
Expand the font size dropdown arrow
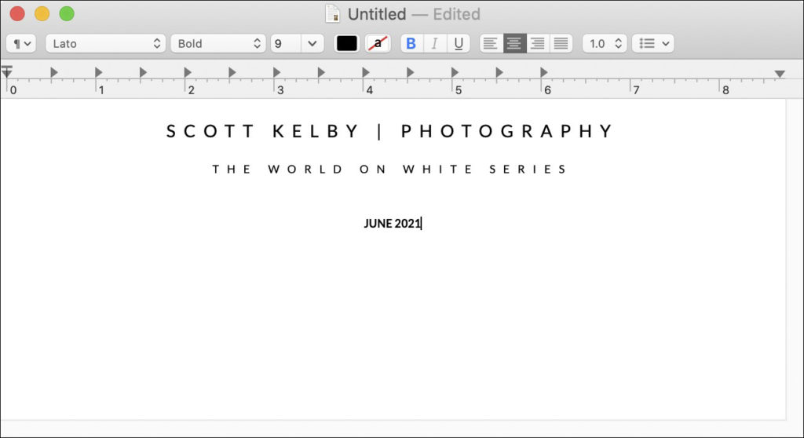pos(312,44)
